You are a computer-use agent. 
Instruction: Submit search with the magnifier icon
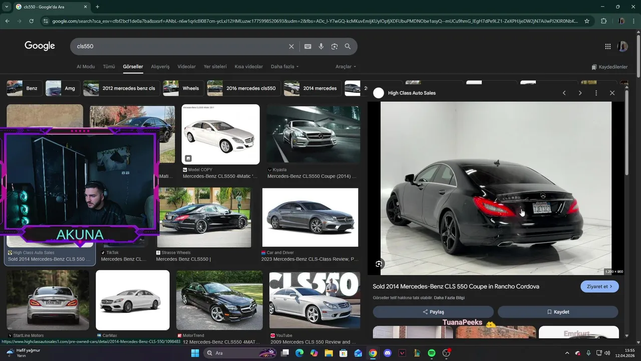[x=348, y=46]
